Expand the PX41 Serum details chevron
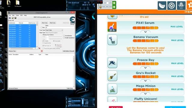The width and height of the screenshot is (192, 108). point(145,32)
